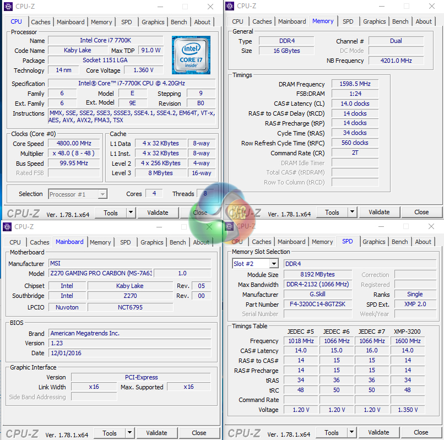444x440 pixels.
Task: Open About tab in the SPD window
Action: [423, 242]
